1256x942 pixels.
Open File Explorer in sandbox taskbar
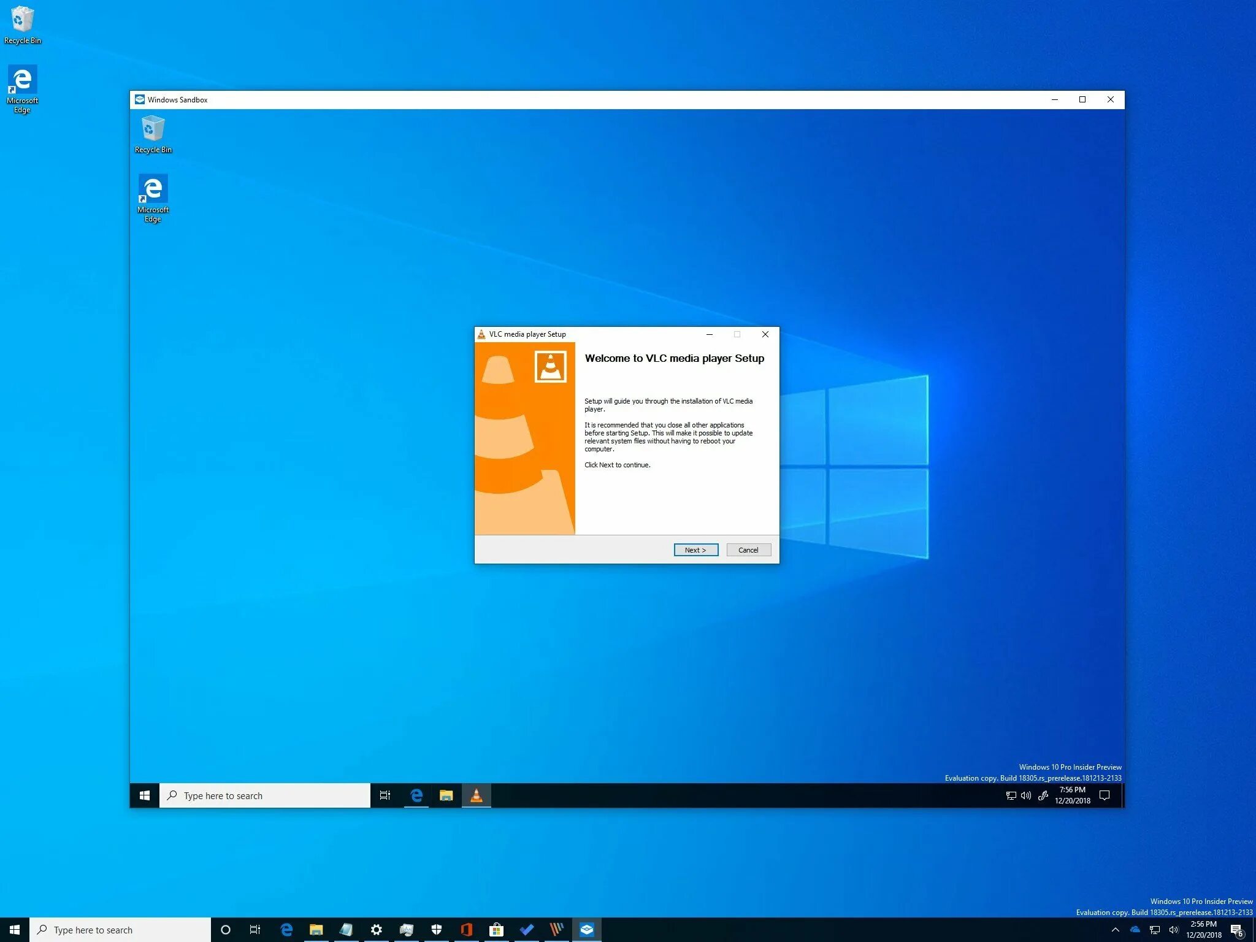pos(446,795)
